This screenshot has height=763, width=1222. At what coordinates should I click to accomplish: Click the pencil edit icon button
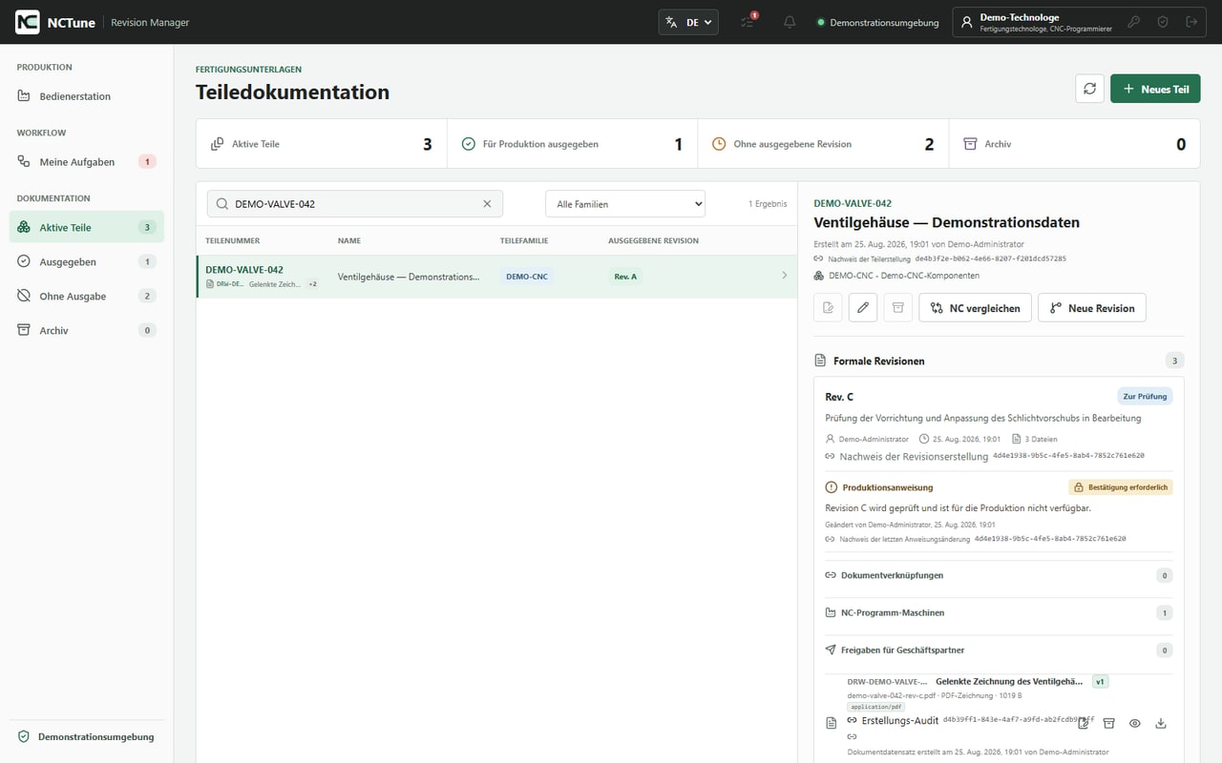863,308
